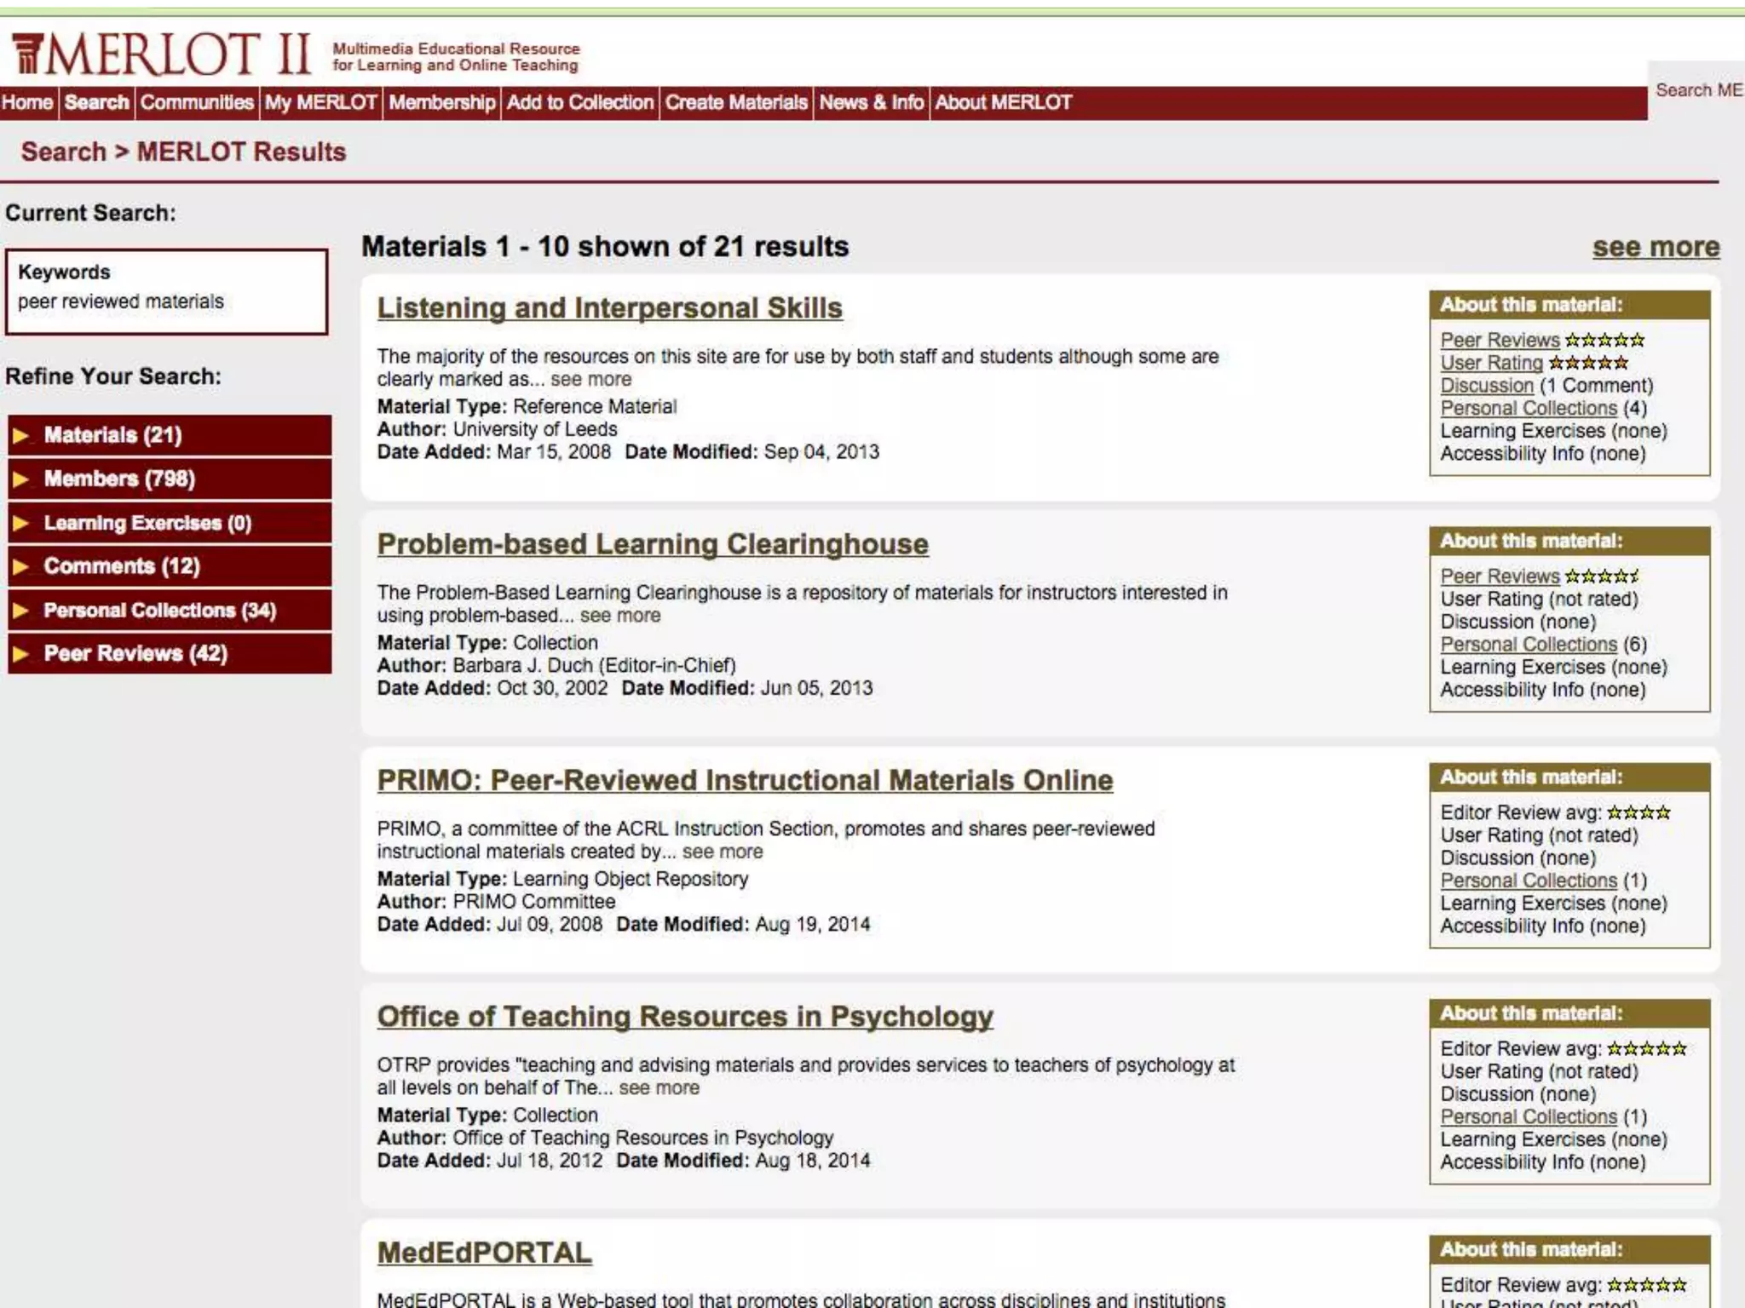This screenshot has width=1745, height=1308.
Task: Click the Search MERLOT input field
Action: click(1697, 90)
